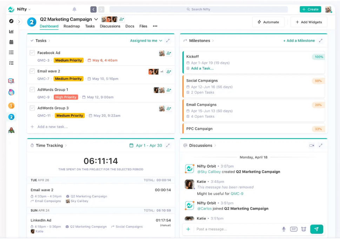Add a member to the project header

[x=122, y=19]
